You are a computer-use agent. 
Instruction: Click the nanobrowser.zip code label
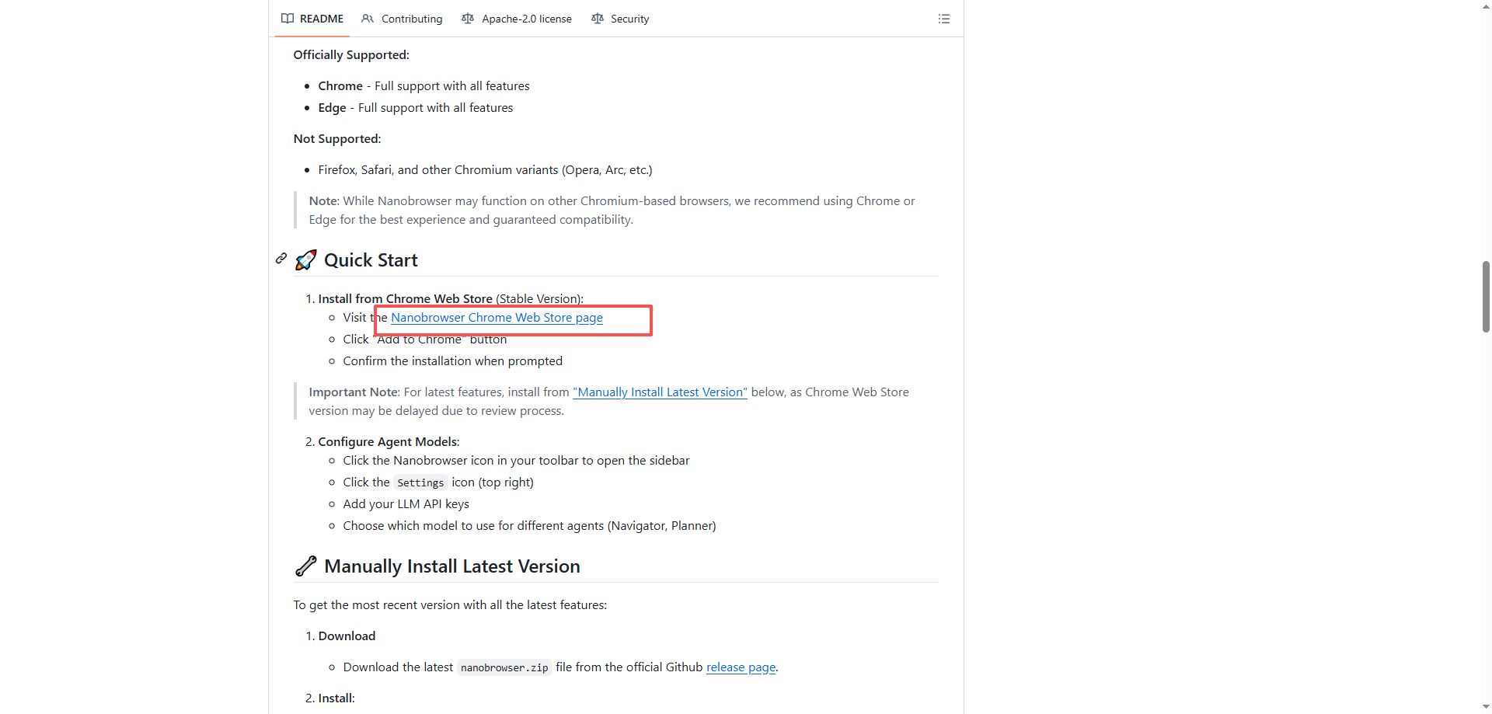click(x=504, y=667)
